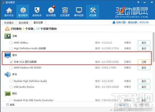Click the 驱动精灵 title bar app icon

(x=3, y=2)
